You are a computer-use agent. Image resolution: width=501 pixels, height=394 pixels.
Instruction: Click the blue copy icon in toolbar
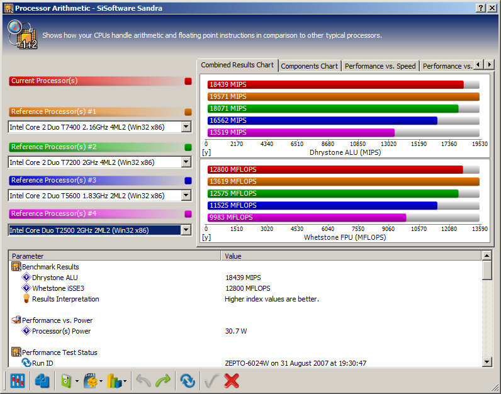[42, 381]
